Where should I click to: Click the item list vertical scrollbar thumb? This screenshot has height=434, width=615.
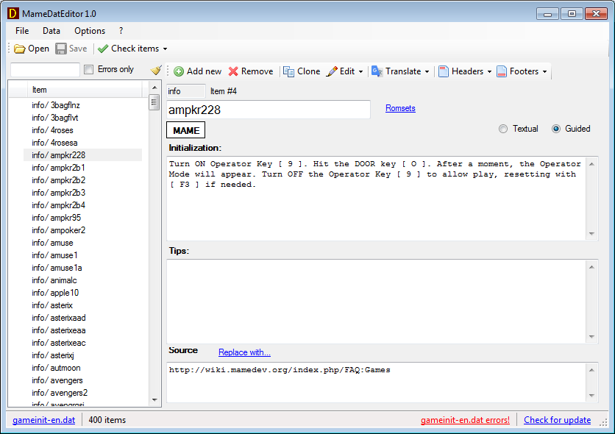[x=154, y=102]
